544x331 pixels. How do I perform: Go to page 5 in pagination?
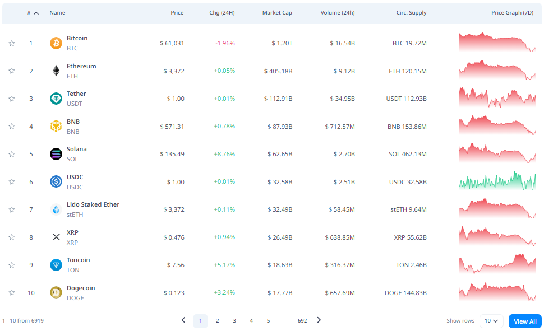[268, 320]
